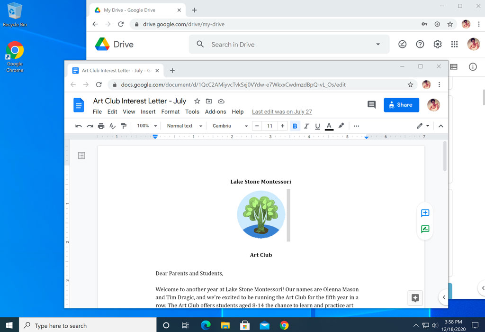The height and width of the screenshot is (332, 485).
Task: Open the print dialog icon
Action: point(100,126)
